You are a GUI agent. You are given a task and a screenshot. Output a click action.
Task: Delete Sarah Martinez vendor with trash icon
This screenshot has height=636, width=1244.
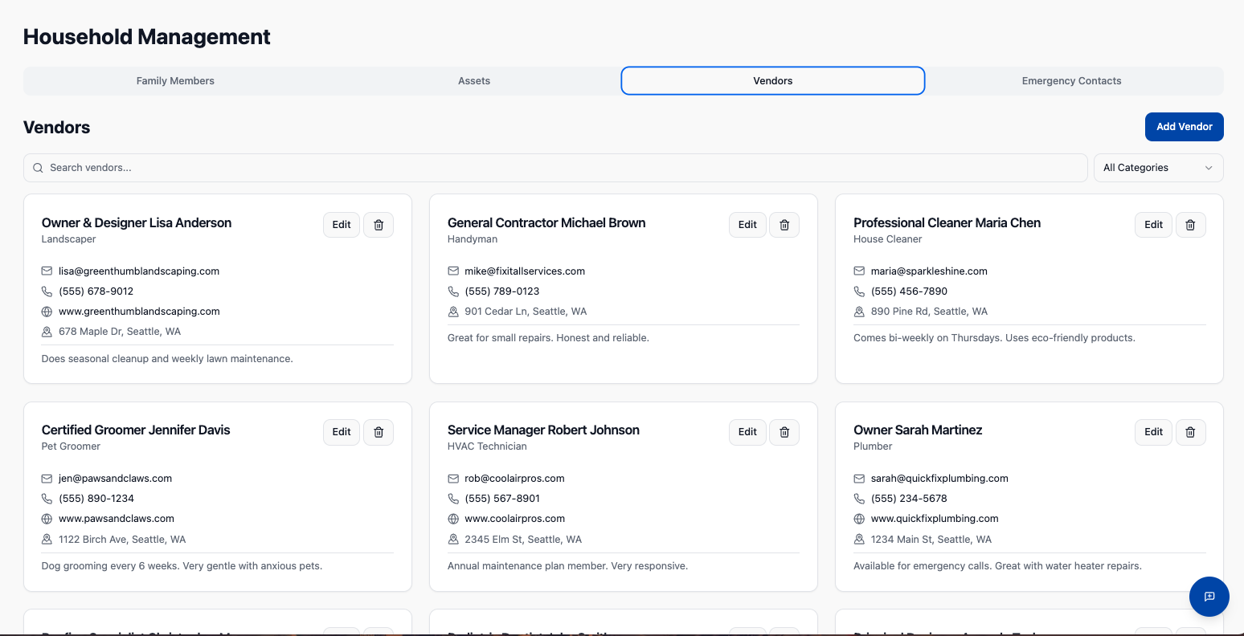tap(1190, 432)
